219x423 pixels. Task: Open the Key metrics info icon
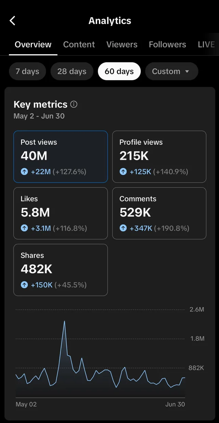pos(74,104)
